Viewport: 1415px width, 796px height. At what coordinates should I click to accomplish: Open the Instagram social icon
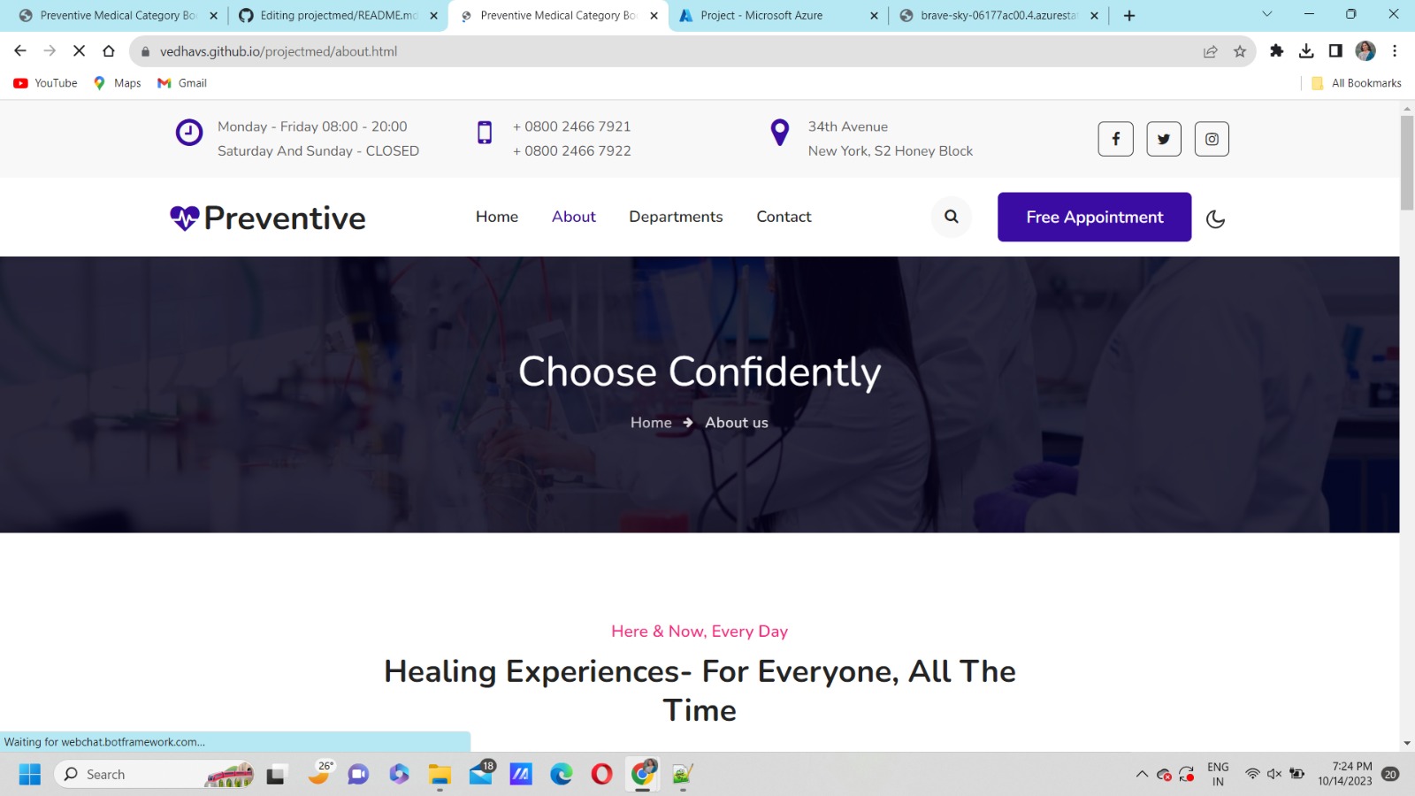1211,139
